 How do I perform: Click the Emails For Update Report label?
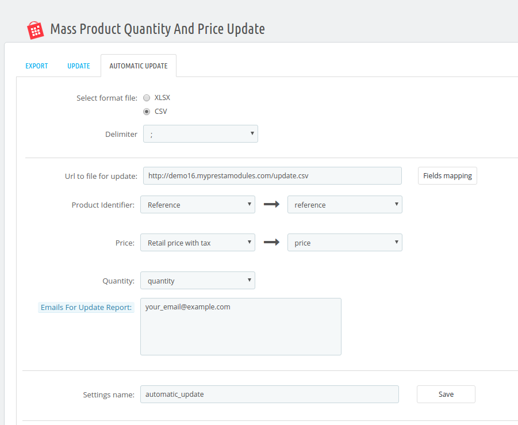click(x=86, y=307)
